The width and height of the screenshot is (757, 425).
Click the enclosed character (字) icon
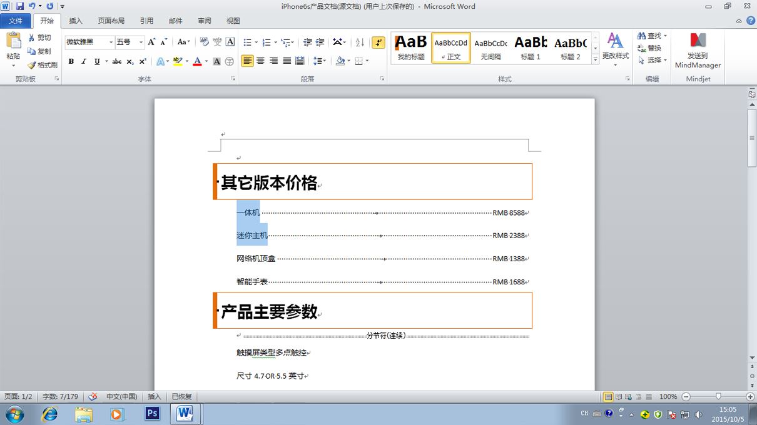click(230, 61)
